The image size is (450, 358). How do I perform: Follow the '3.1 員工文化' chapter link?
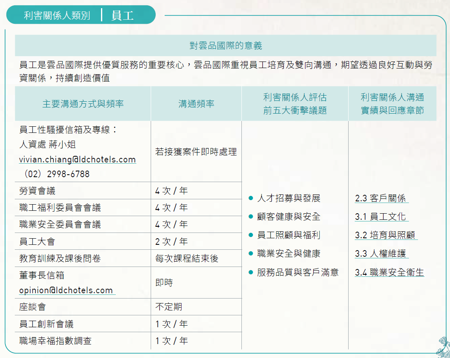[x=380, y=217]
